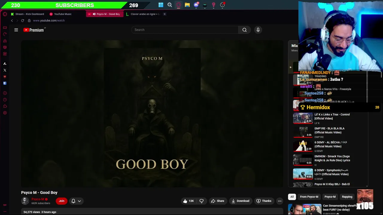Open Windows taskbar search
This screenshot has width=383, height=215.
pyautogui.click(x=170, y=5)
